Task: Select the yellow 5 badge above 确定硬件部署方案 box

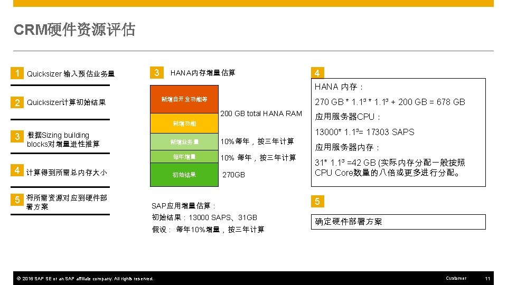Action: click(x=317, y=201)
